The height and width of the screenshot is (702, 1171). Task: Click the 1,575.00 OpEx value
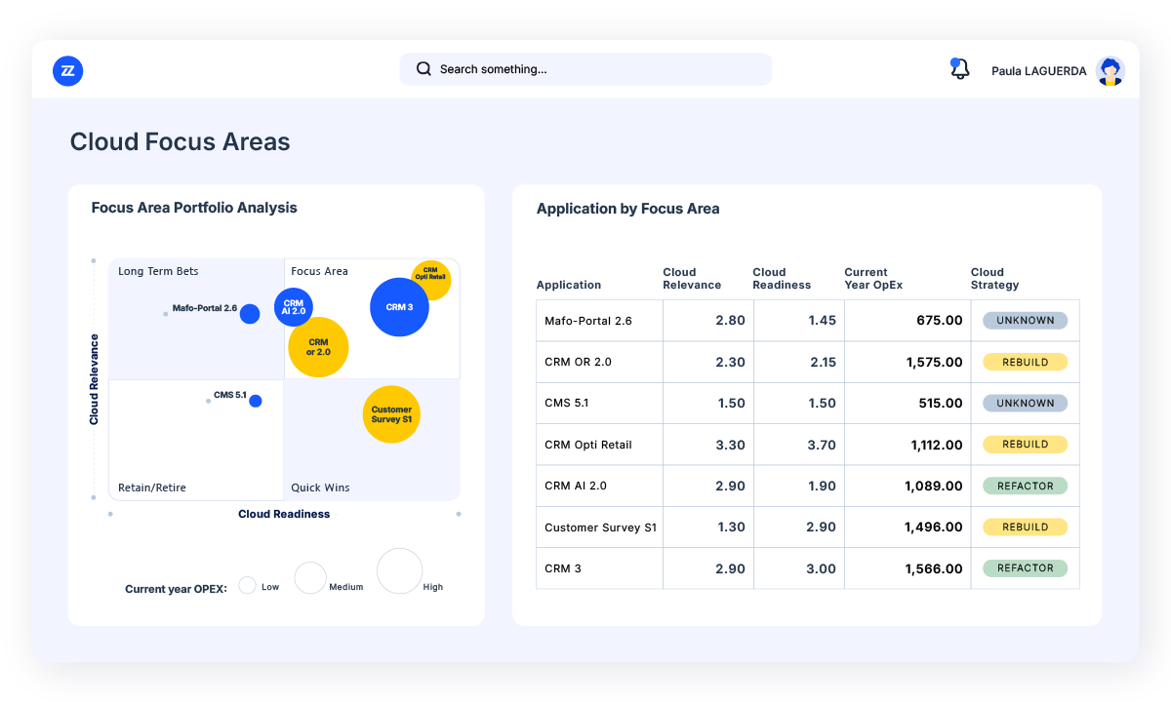pos(934,362)
